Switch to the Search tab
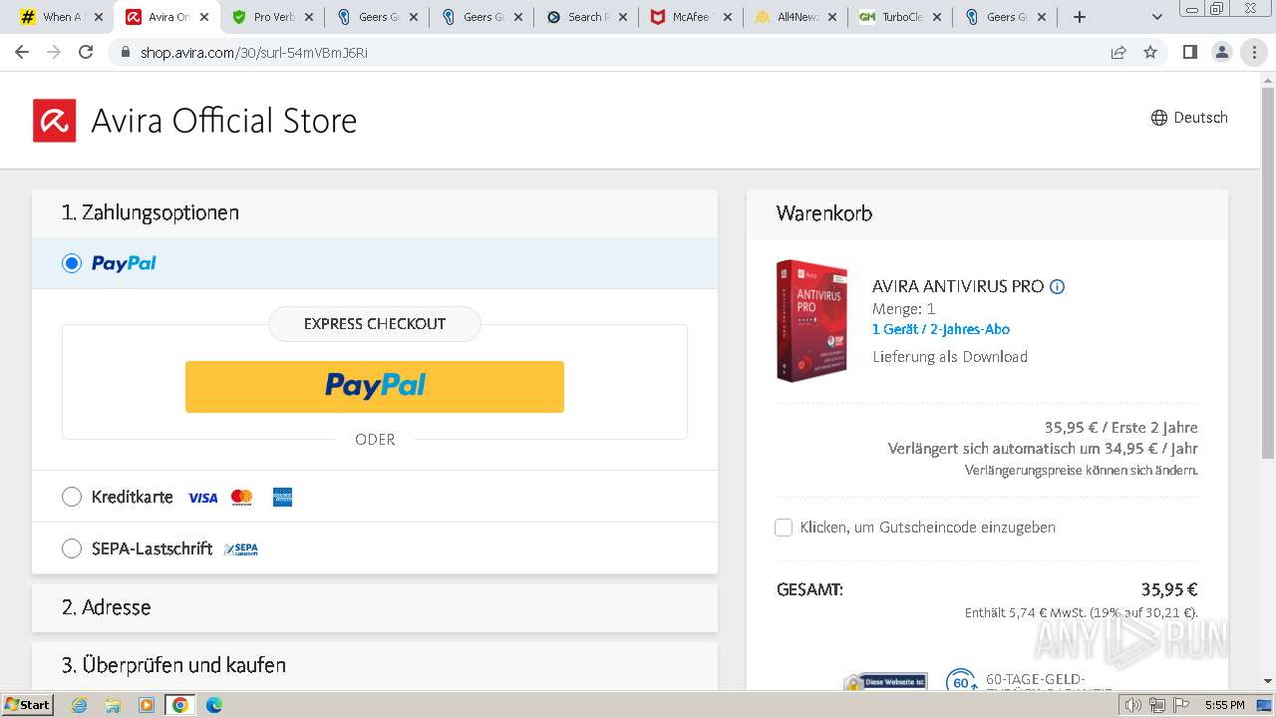This screenshot has width=1276, height=718. (x=587, y=17)
